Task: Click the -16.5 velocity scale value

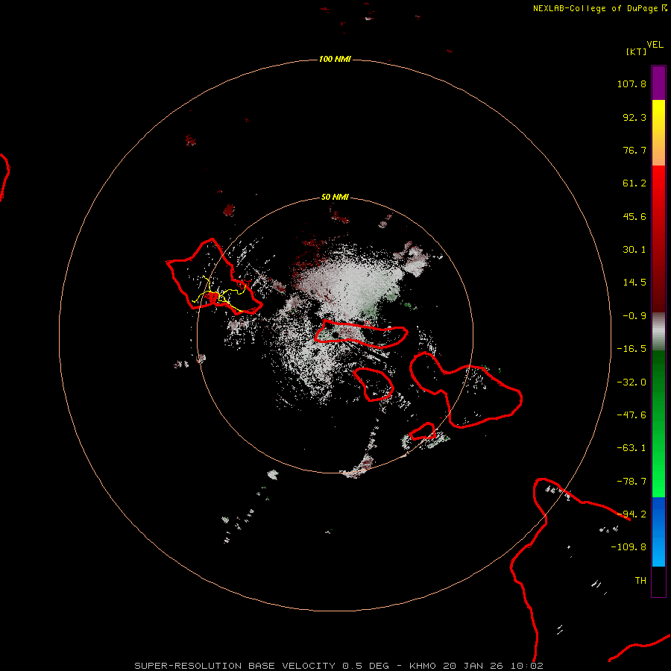Action: [x=631, y=349]
